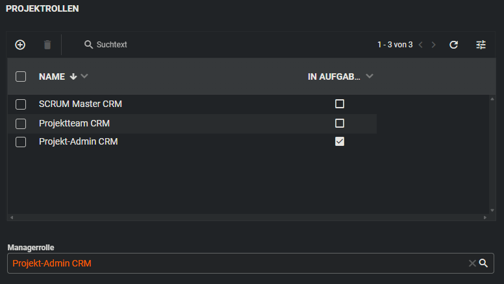Sort by the NAME column header
Viewport: 504px width, 284px height.
[x=52, y=77]
